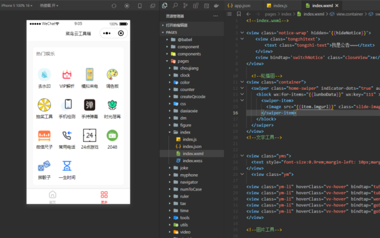Expand the 打开的编辑器 section
This screenshot has height=238, width=380.
tap(192, 25)
